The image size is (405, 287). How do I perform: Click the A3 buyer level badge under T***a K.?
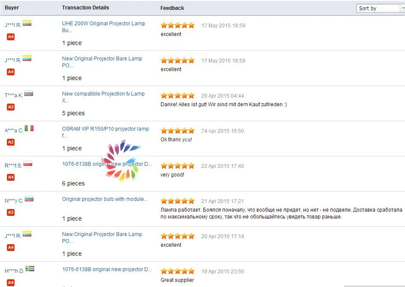[x=10, y=107]
